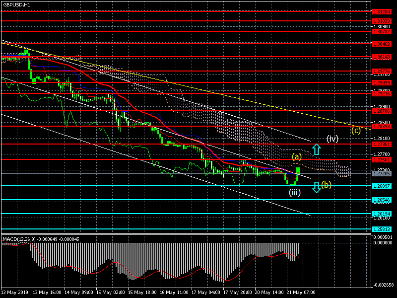Click the 15 May 18:00 time label

point(142,293)
